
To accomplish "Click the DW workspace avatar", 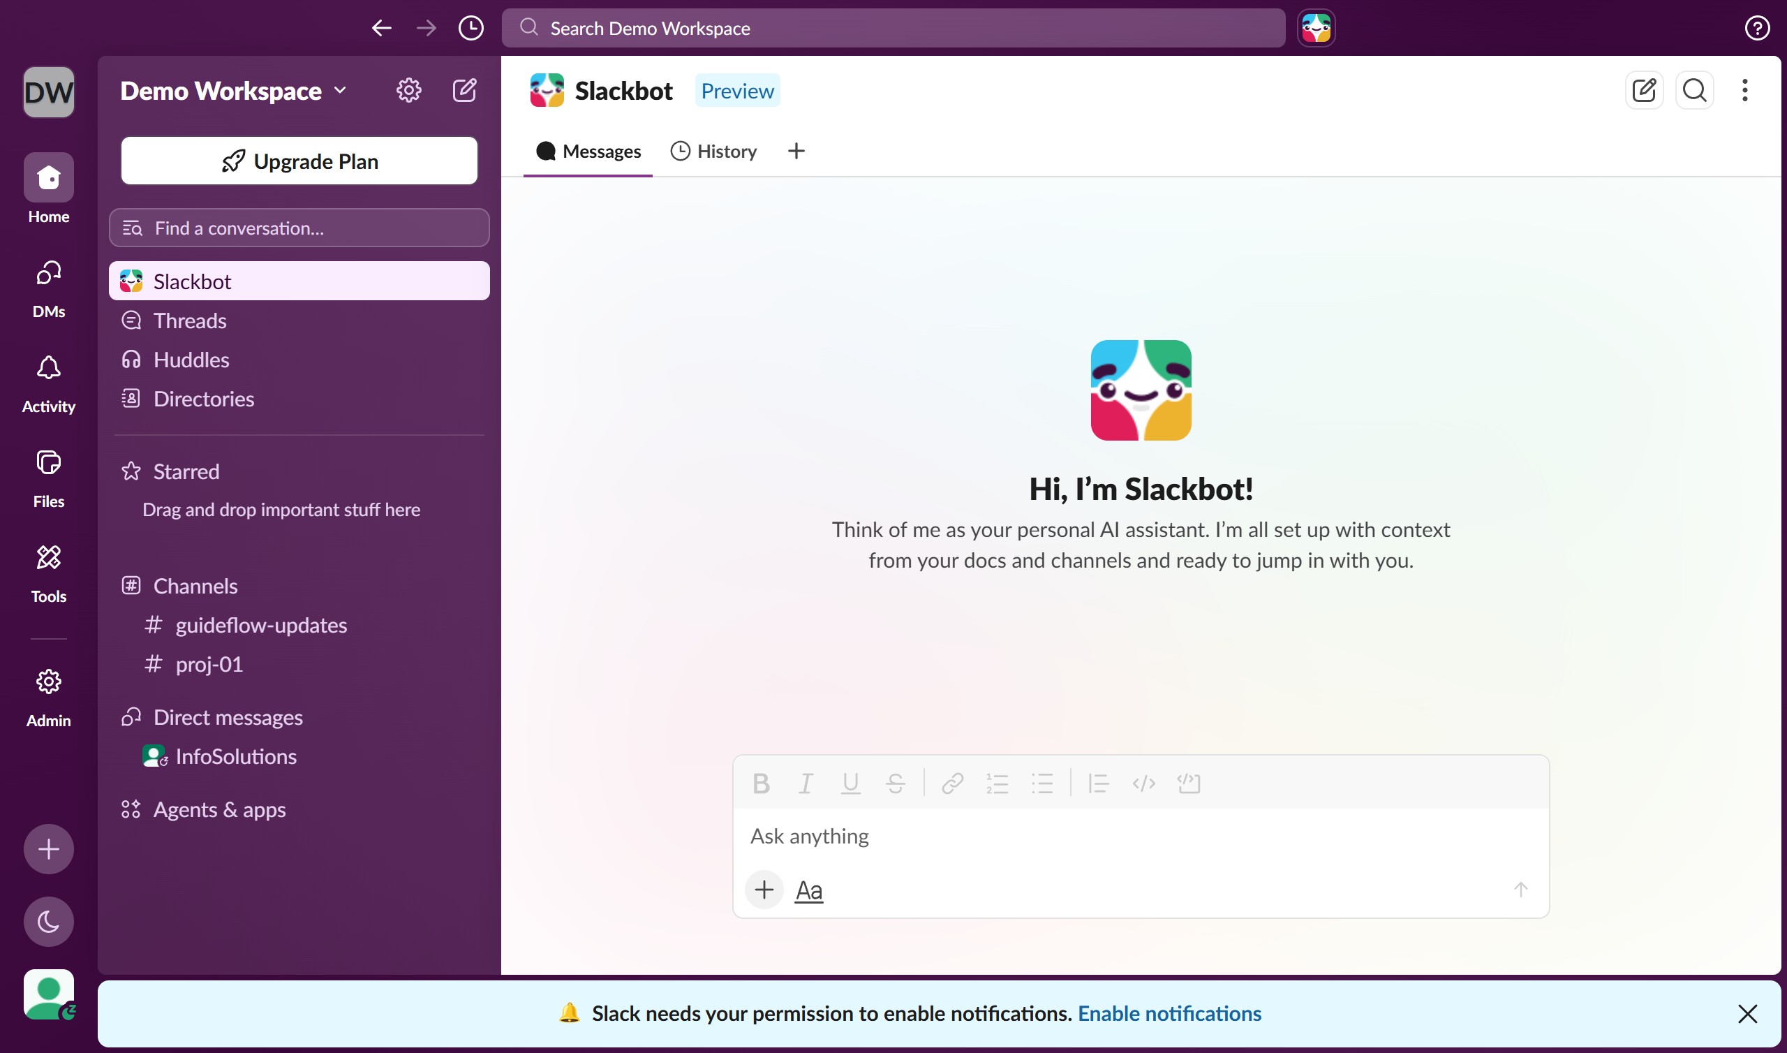I will coord(49,92).
